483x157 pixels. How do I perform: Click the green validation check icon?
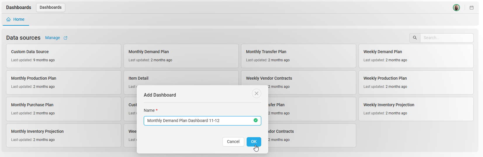[256, 120]
